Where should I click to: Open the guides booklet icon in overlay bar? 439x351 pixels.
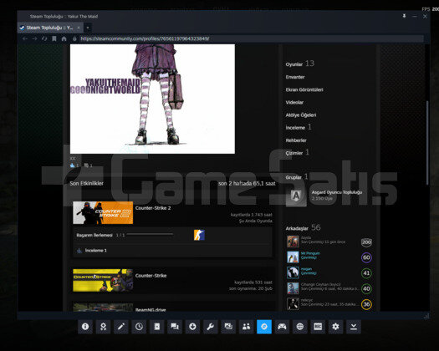pos(157,327)
